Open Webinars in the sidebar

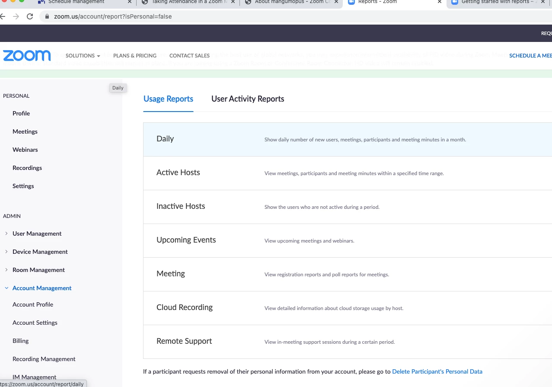click(x=25, y=150)
